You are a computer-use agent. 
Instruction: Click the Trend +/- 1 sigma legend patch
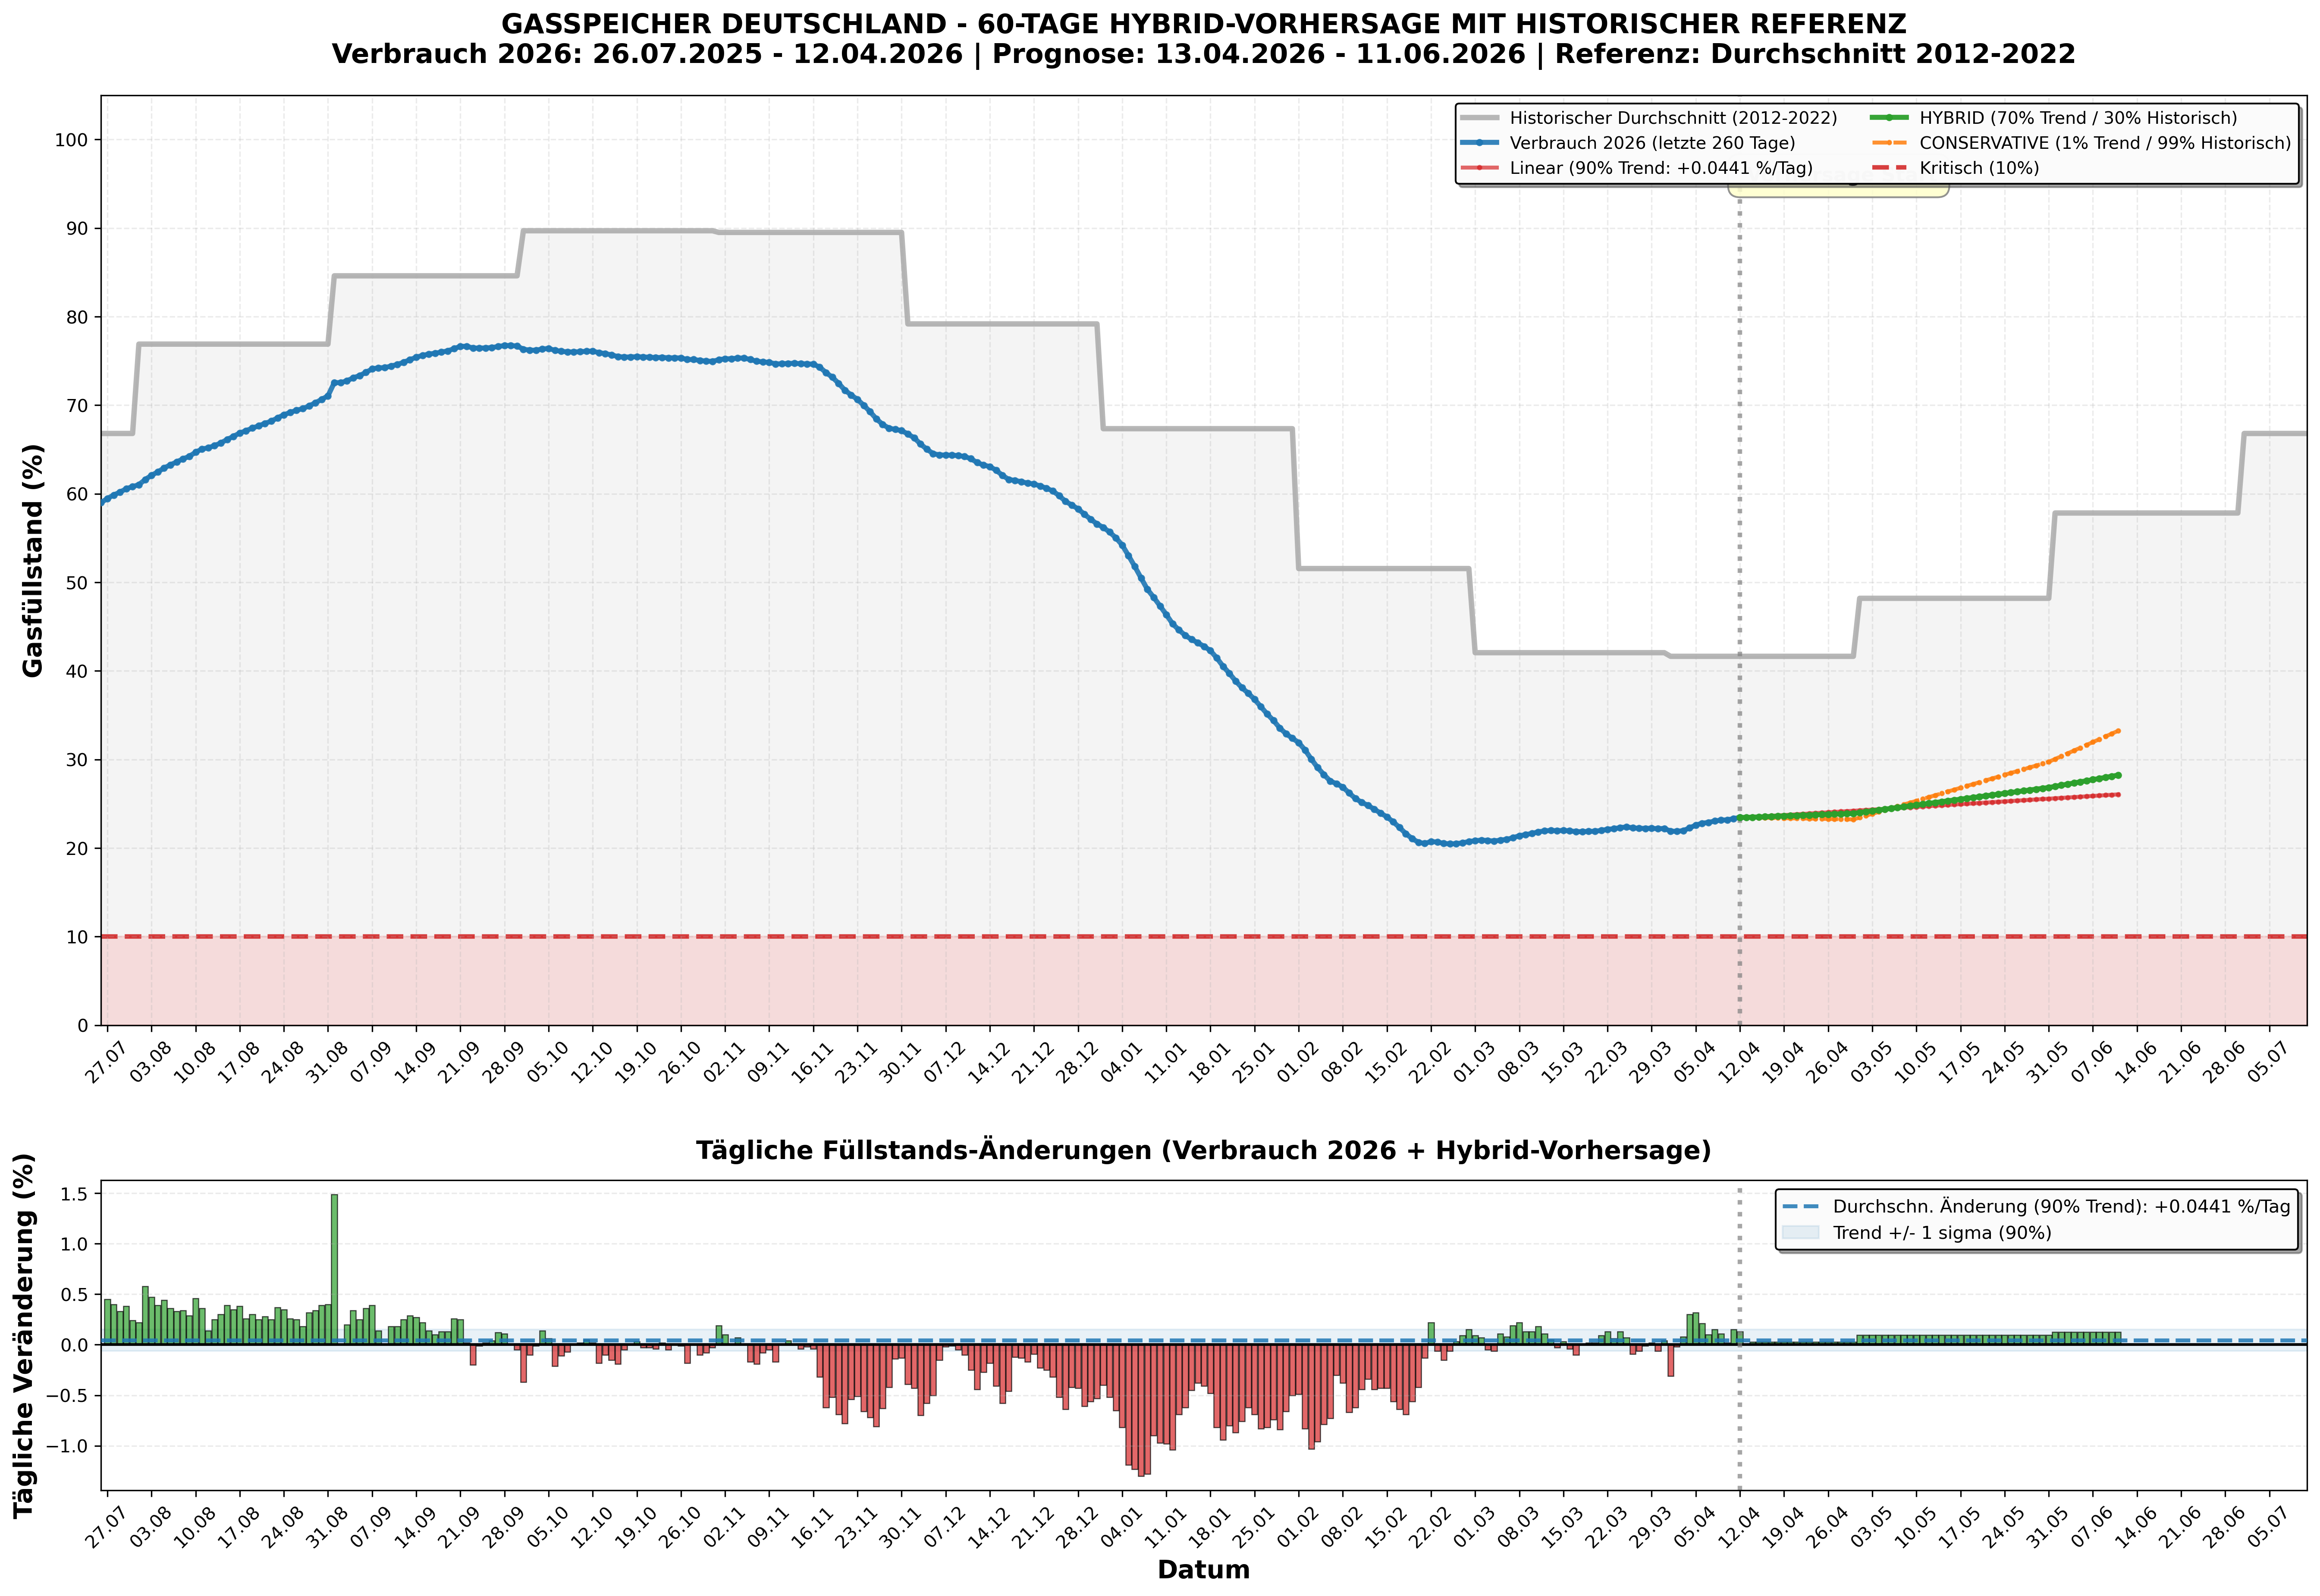pos(1801,1233)
